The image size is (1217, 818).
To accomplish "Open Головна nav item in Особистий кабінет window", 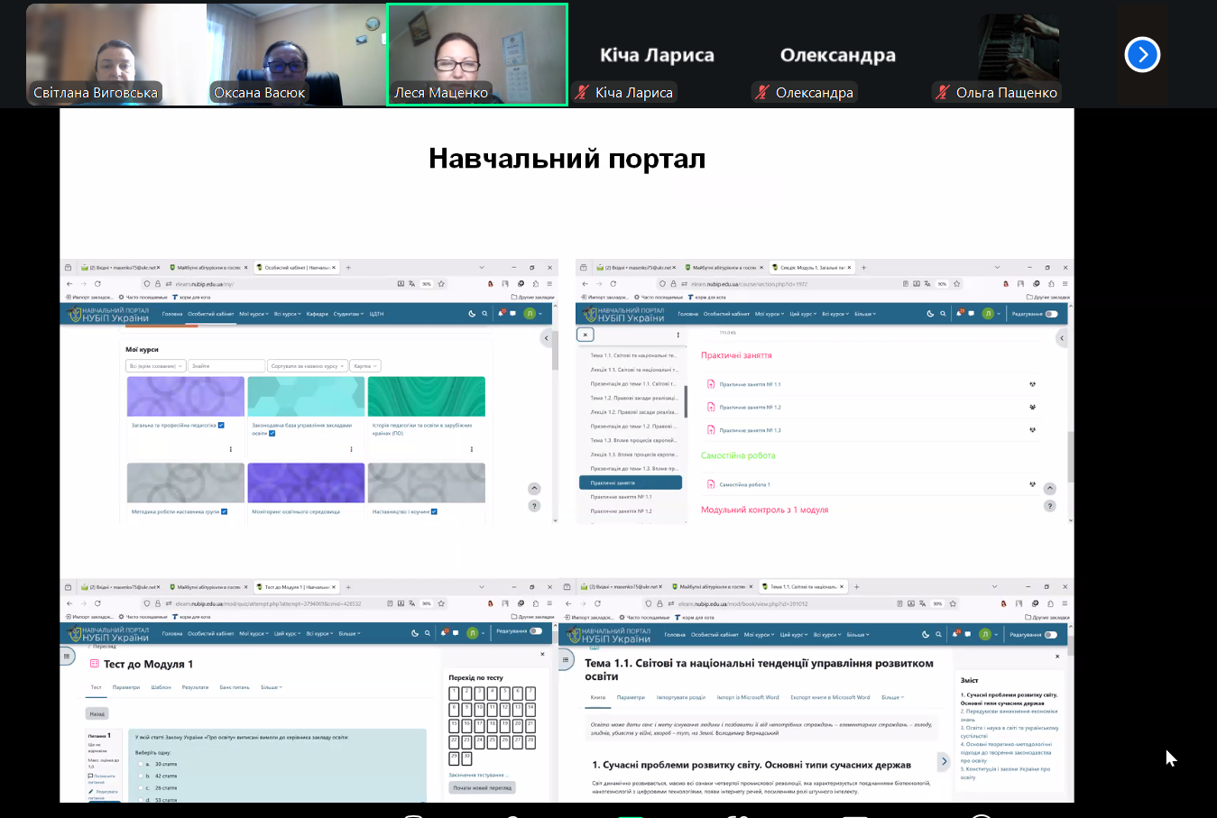I will pyautogui.click(x=172, y=314).
